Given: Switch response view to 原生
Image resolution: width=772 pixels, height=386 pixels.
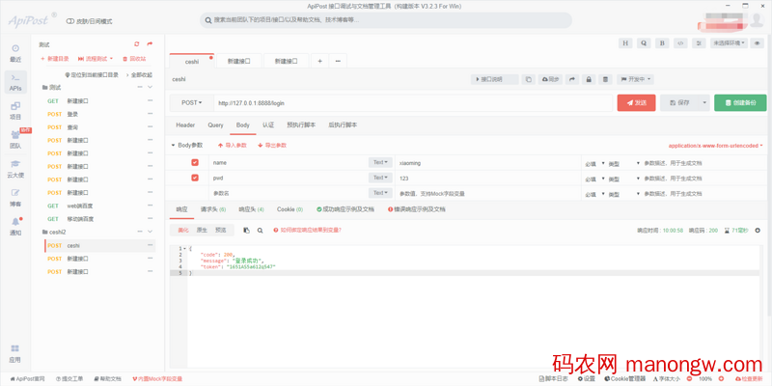Looking at the screenshot, I should click(x=202, y=230).
